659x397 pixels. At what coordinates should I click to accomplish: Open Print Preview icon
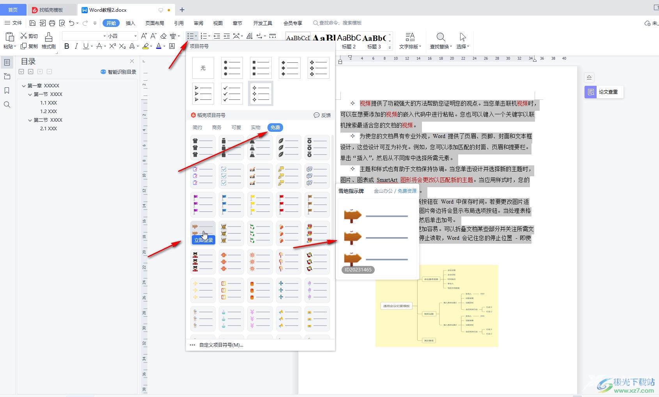tap(62, 23)
